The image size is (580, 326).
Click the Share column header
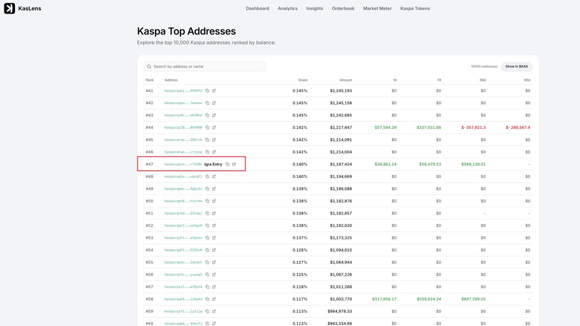[303, 80]
